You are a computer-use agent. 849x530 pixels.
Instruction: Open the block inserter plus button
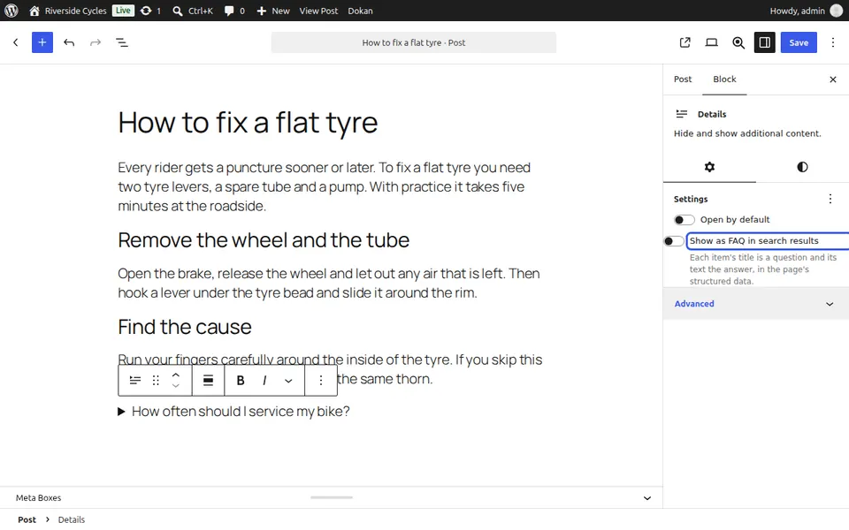[x=42, y=42]
